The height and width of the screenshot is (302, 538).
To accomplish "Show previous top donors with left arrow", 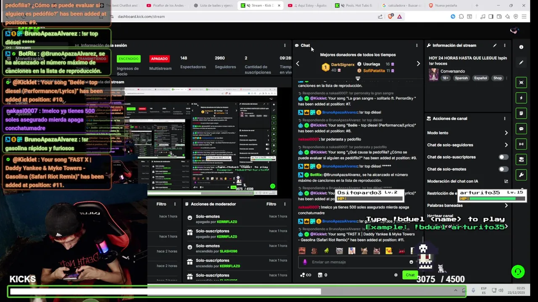I will (298, 64).
